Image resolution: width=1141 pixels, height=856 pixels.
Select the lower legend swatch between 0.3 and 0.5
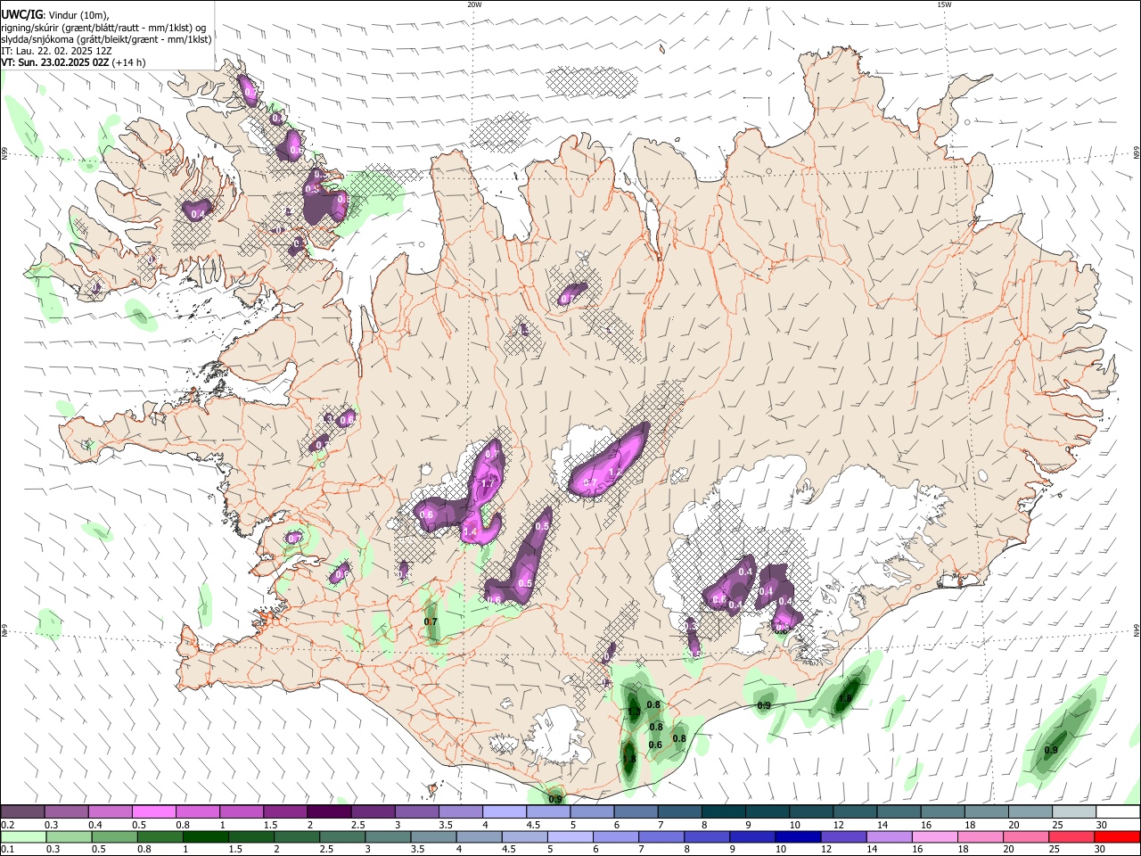coord(69,836)
